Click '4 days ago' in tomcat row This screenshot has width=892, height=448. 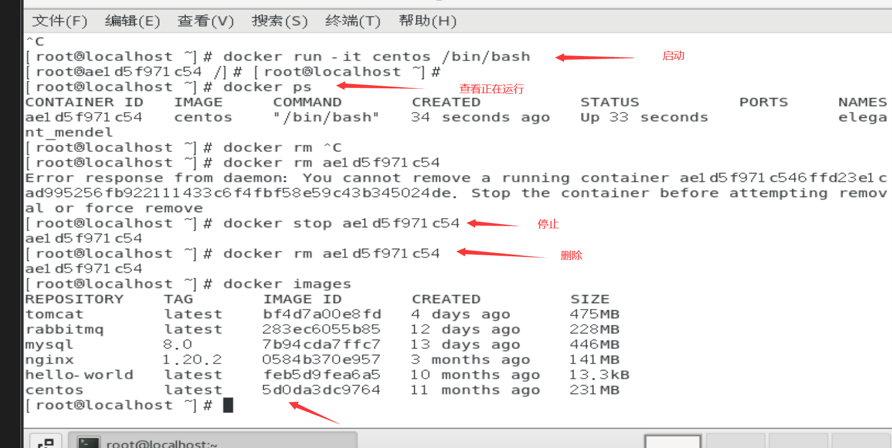click(x=461, y=314)
